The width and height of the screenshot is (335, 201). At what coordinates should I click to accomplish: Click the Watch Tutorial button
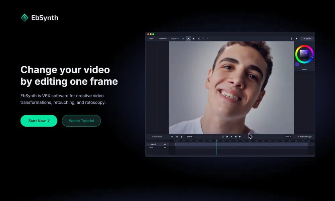click(x=81, y=121)
